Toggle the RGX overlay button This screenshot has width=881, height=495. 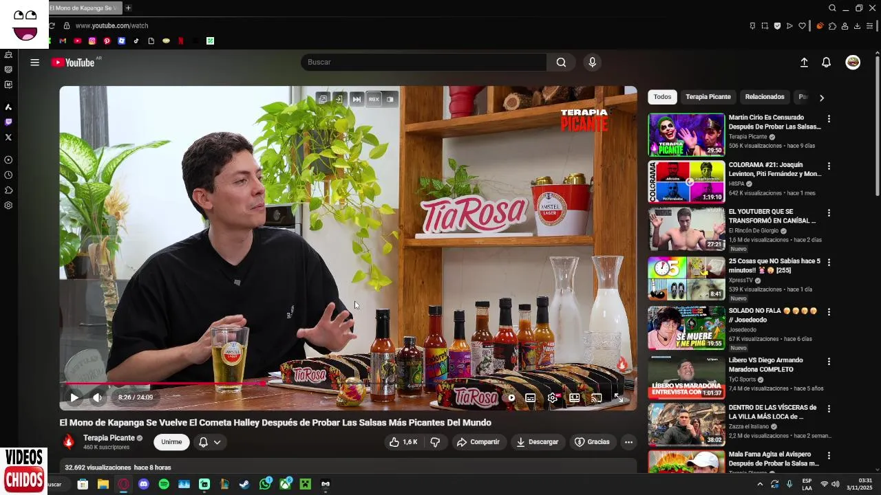pos(374,99)
